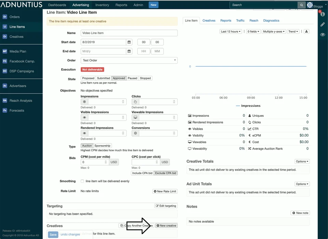The width and height of the screenshot is (328, 239).
Task: Click the Visible Impressions eye icon
Action: point(84,117)
